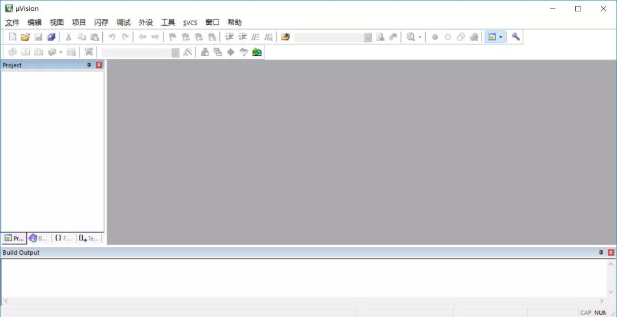617x317 pixels.
Task: Open Find in Files folder-binoculars icon
Action: pyautogui.click(x=285, y=37)
